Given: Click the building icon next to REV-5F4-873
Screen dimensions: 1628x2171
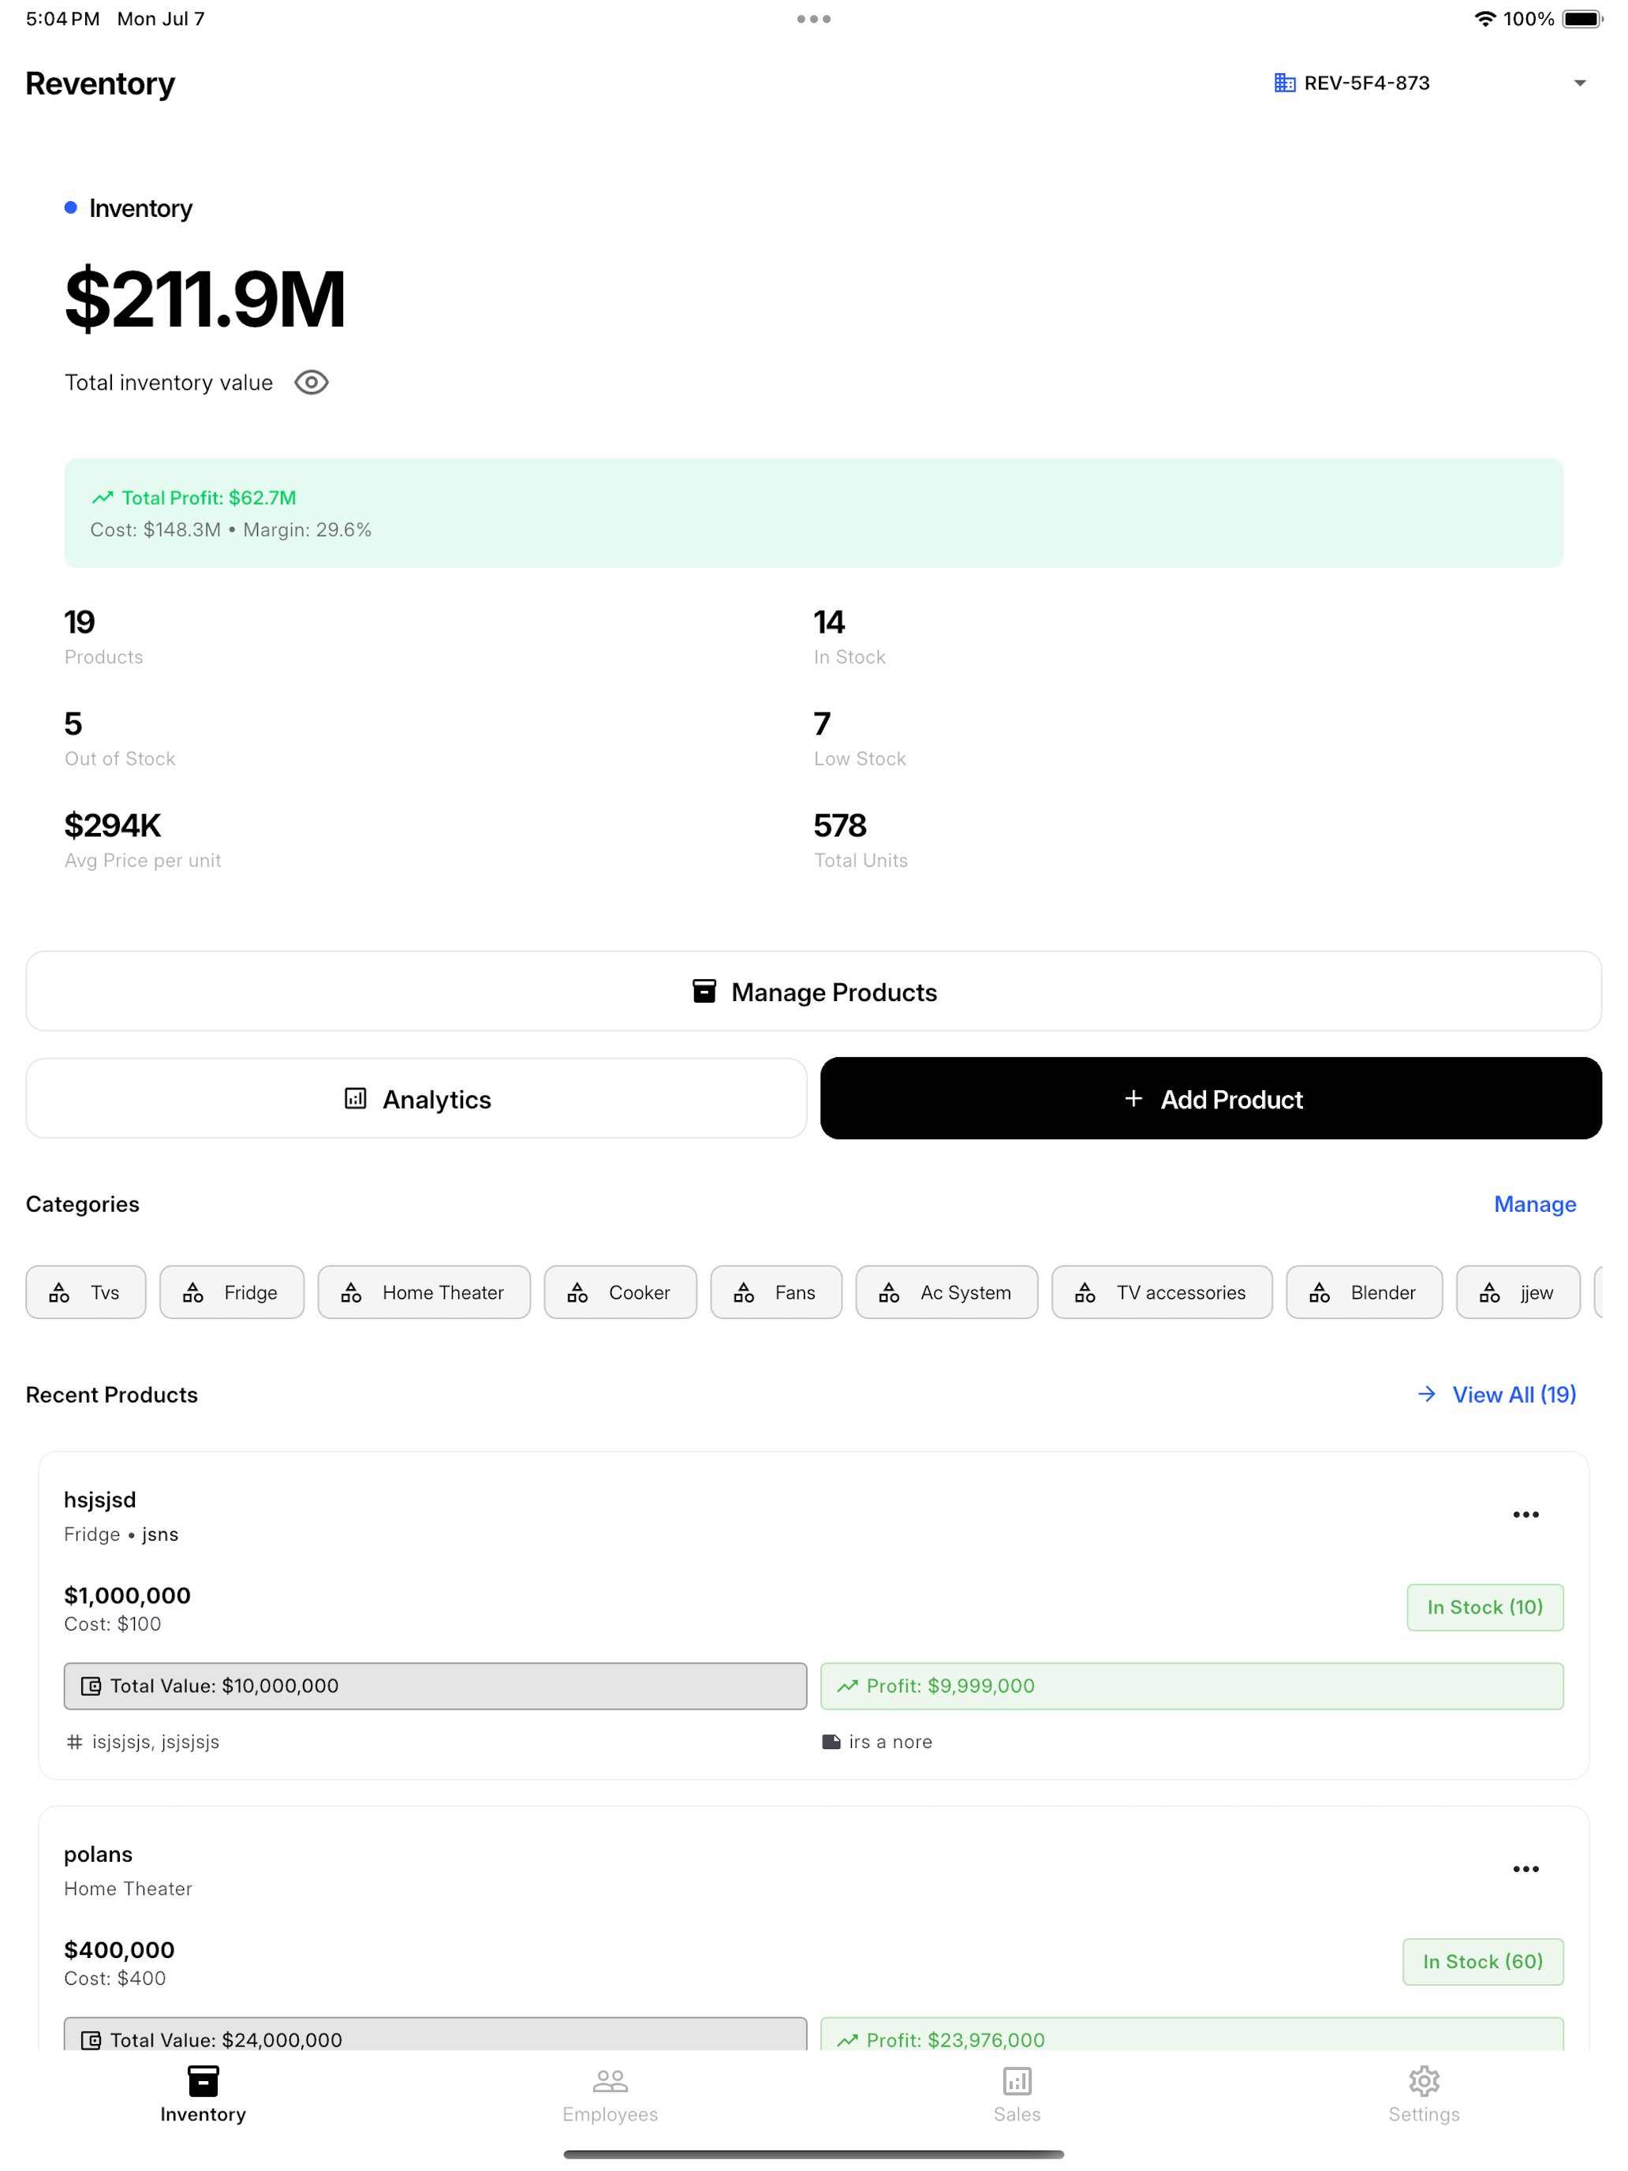Looking at the screenshot, I should (x=1283, y=84).
